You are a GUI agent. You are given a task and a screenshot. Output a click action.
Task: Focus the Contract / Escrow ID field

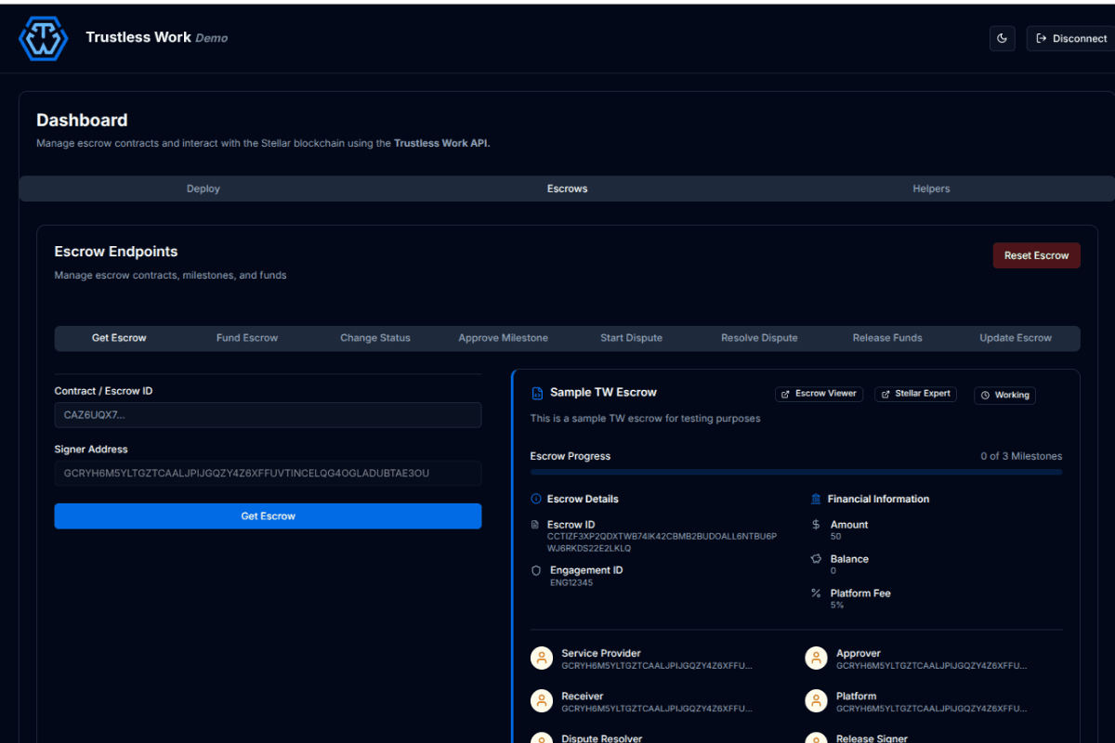pyautogui.click(x=268, y=415)
